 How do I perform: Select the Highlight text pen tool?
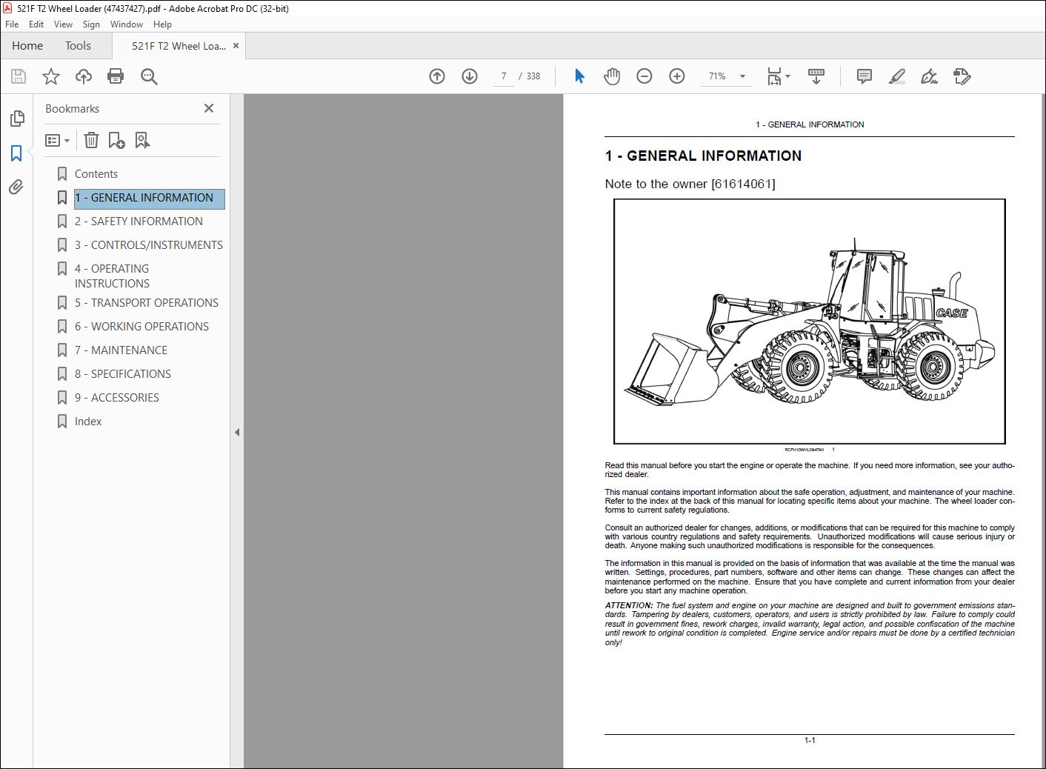(x=897, y=76)
